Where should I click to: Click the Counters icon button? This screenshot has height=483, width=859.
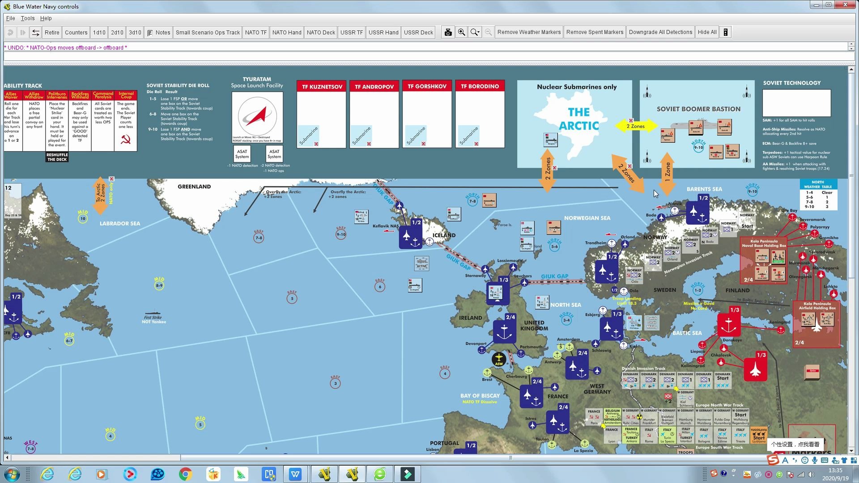coord(76,32)
